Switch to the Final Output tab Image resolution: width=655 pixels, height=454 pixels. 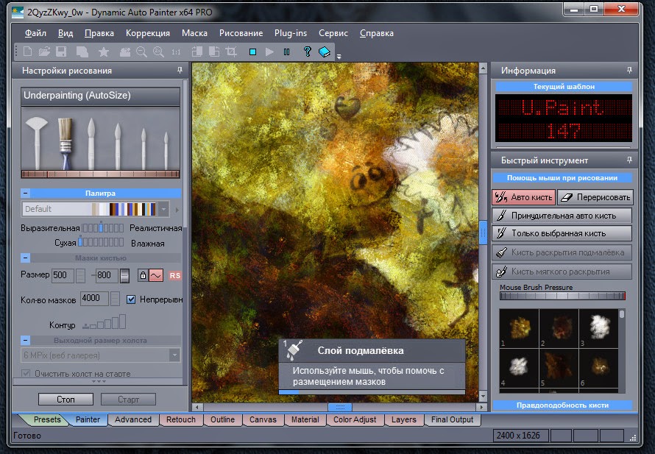pyautogui.click(x=452, y=419)
